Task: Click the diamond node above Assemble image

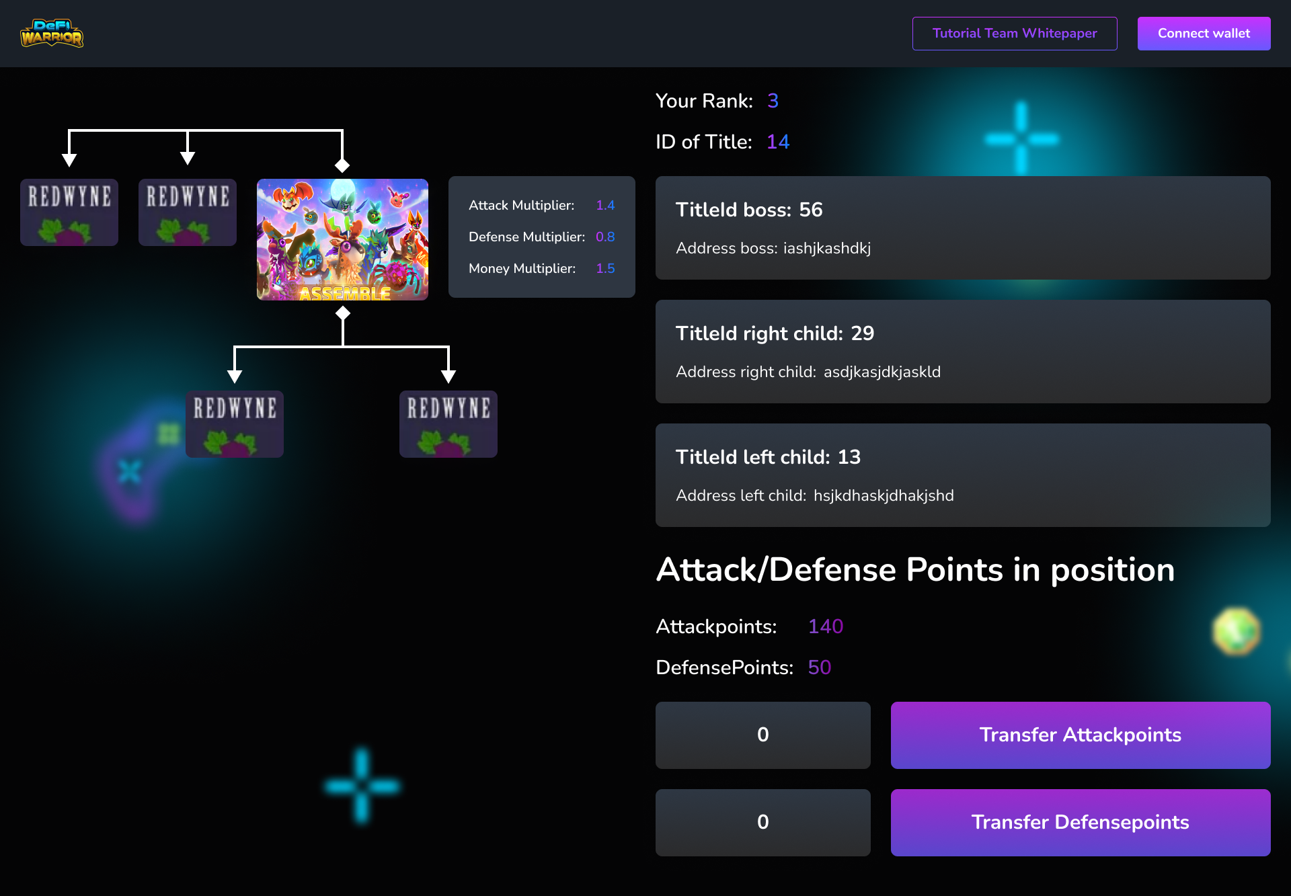Action: (x=342, y=165)
